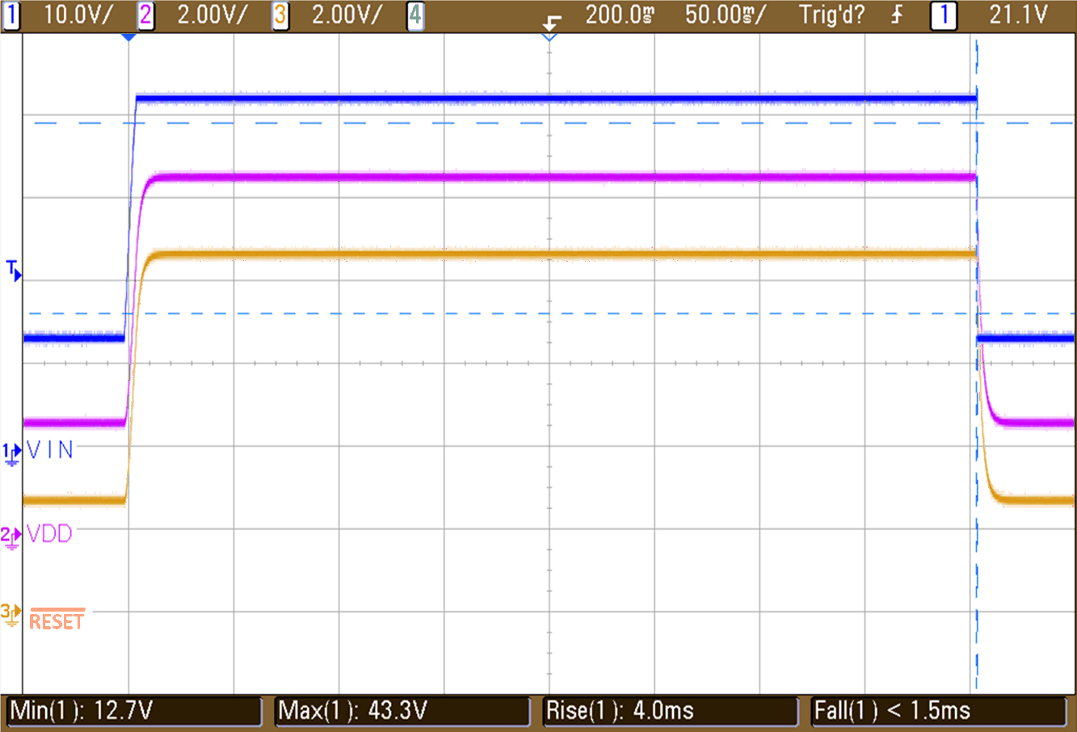The height and width of the screenshot is (732, 1077).
Task: Click the RESET waveform label
Action: point(55,621)
